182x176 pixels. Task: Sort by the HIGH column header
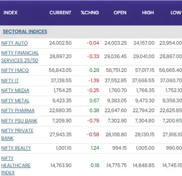(x=148, y=13)
